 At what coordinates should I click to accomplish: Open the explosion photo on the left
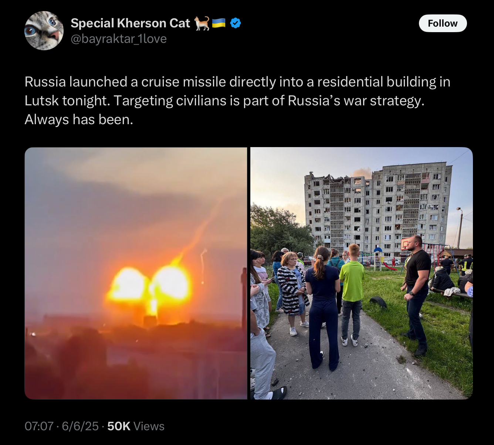click(136, 273)
